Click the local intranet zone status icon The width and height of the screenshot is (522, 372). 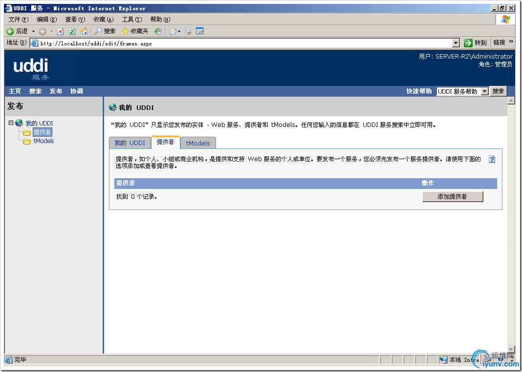coord(443,359)
